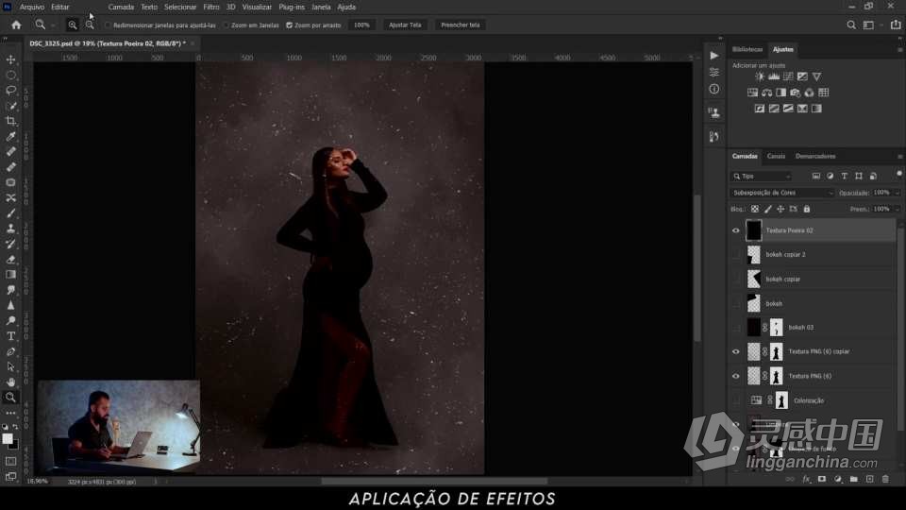The image size is (906, 510).
Task: Add layer style fx icon
Action: (x=806, y=479)
